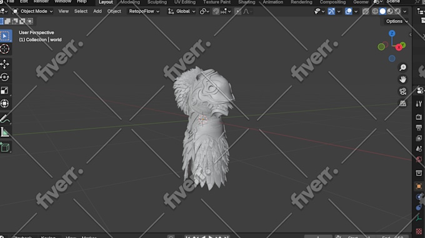This screenshot has width=425, height=238.
Task: Select the Measure ruler tool
Action: pos(5,132)
